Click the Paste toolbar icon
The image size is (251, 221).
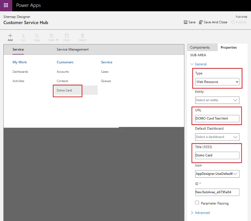(51, 36)
